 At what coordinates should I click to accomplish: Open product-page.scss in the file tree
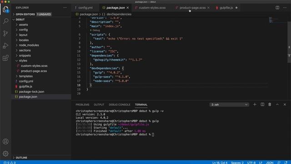point(34,71)
